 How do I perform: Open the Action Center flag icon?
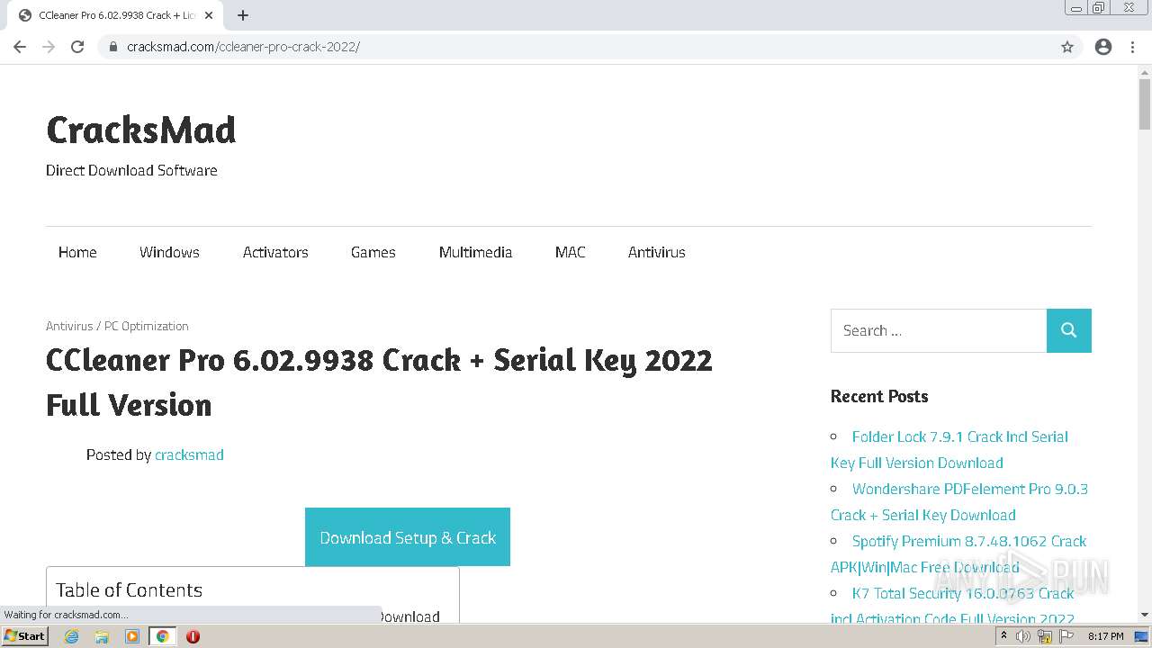click(x=1066, y=636)
